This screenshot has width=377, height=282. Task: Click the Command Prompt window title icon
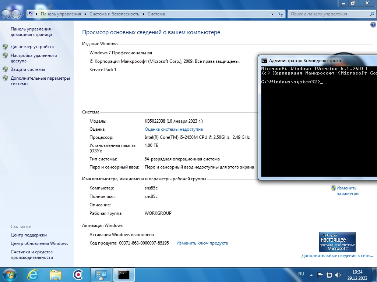tap(264, 61)
